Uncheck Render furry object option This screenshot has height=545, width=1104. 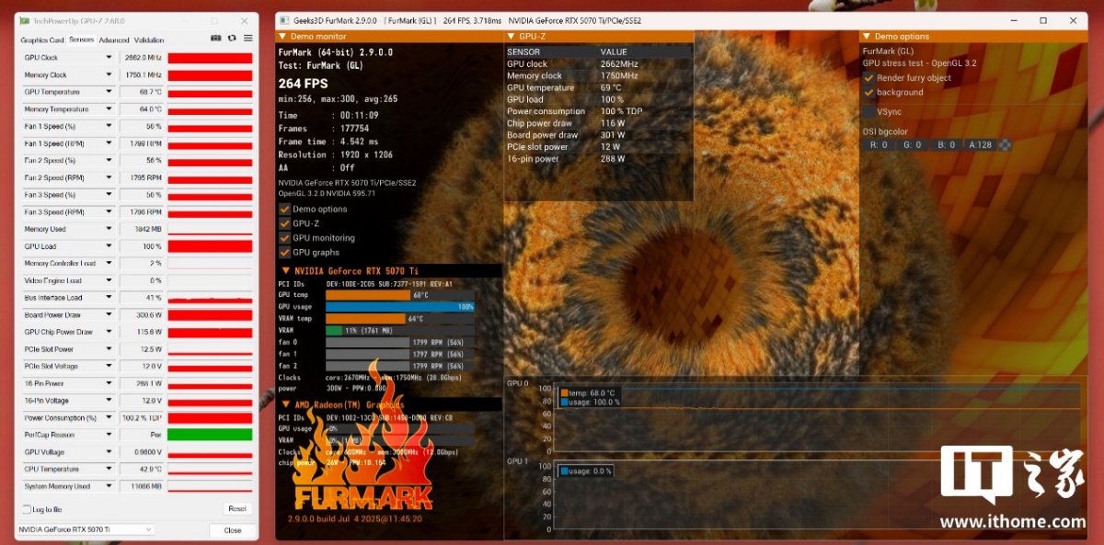pos(868,78)
